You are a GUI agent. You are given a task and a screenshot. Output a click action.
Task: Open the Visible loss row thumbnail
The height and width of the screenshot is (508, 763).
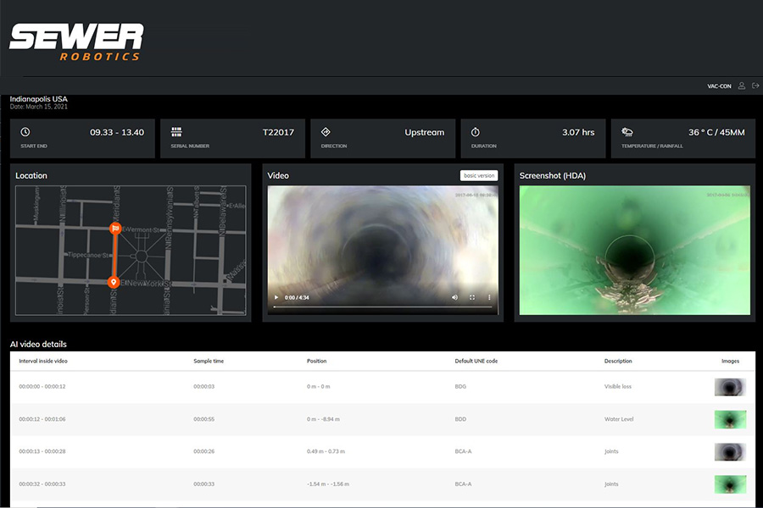pos(730,387)
